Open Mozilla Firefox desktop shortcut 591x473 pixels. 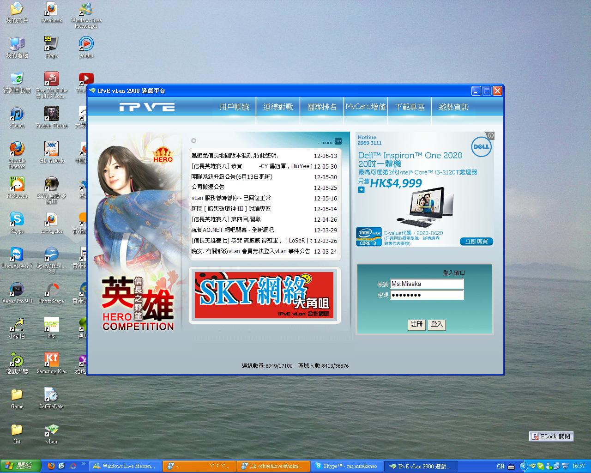pos(17,156)
